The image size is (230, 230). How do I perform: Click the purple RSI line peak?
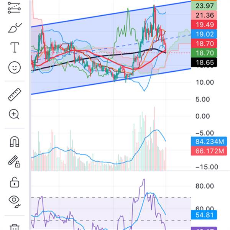[x=144, y=179]
